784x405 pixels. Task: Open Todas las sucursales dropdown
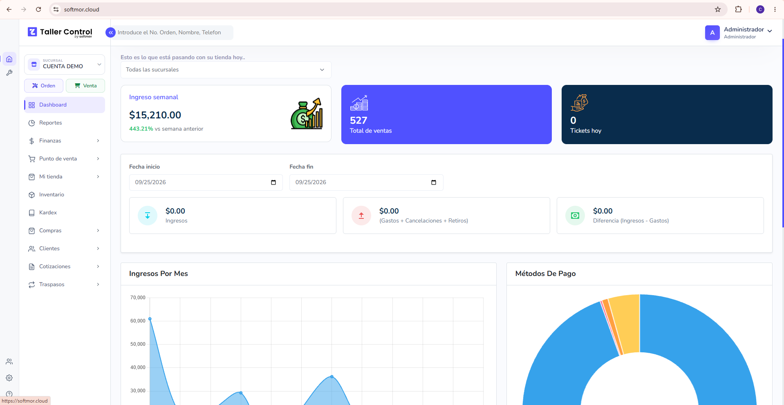[x=226, y=70]
